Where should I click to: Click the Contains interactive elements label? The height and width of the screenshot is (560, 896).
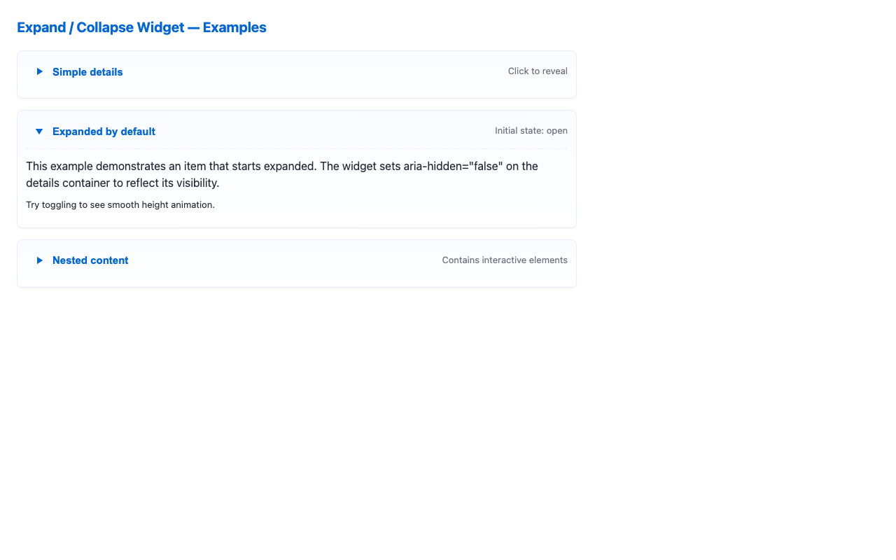(505, 260)
